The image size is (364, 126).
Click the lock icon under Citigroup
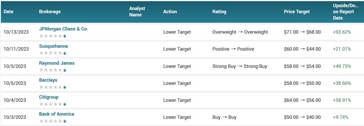65,104
